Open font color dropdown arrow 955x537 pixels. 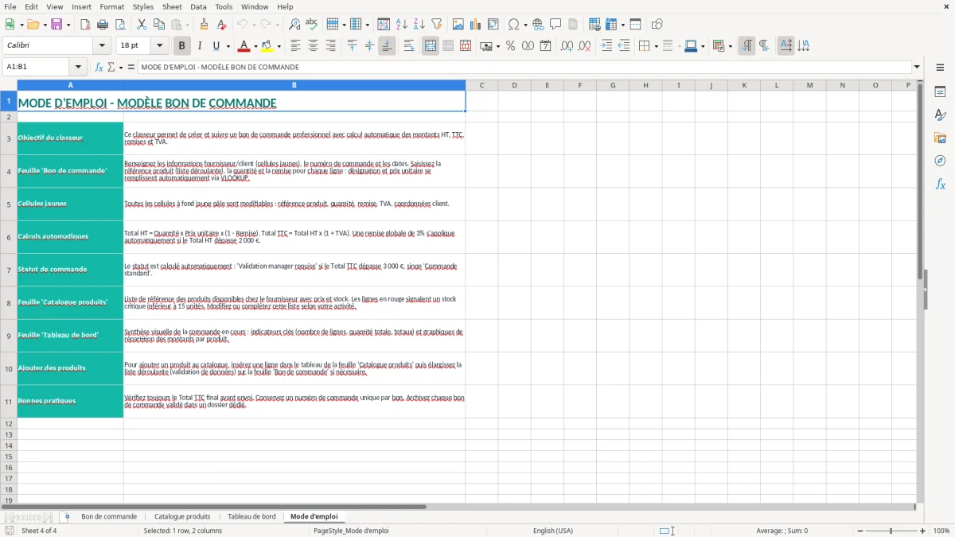(x=255, y=46)
